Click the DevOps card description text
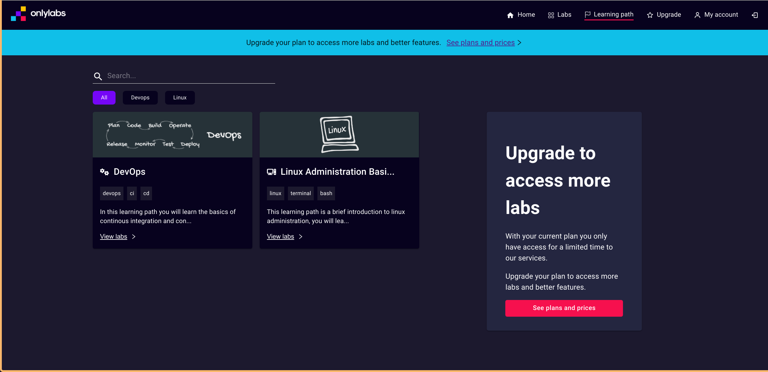This screenshot has width=768, height=372. (x=168, y=216)
